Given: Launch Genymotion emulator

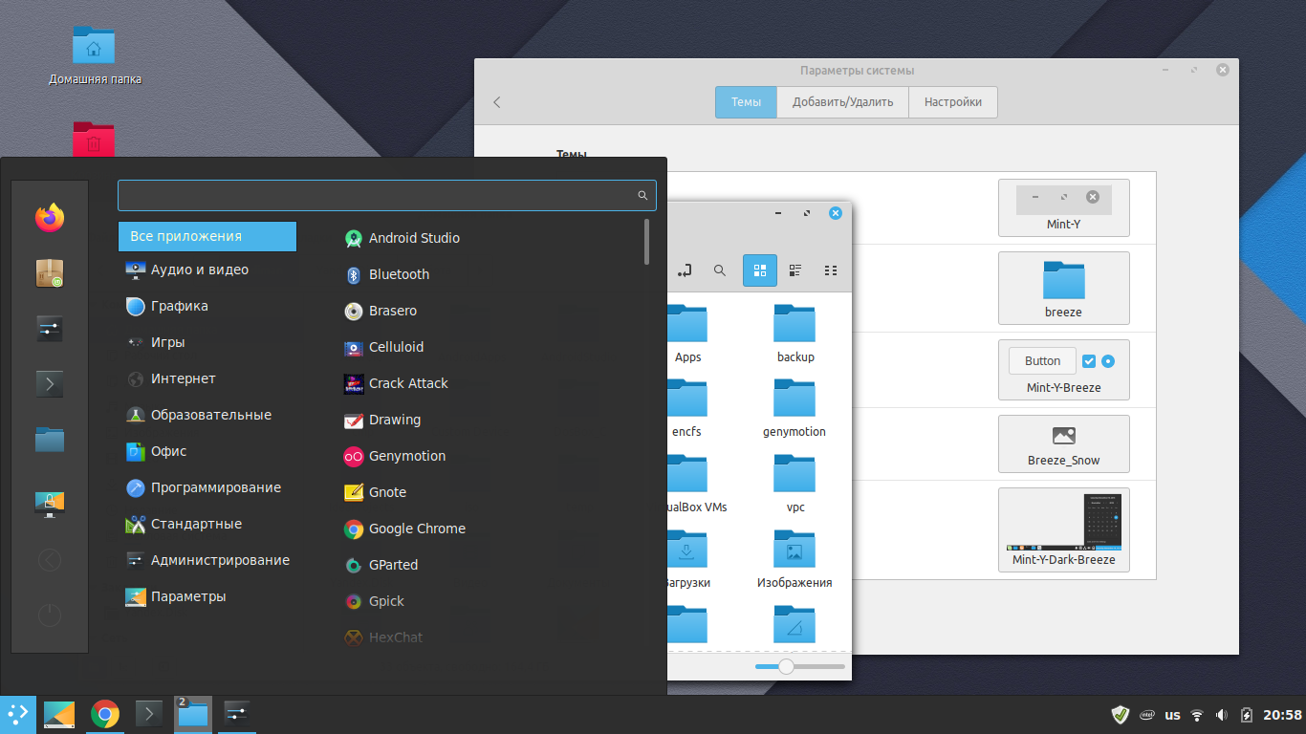Looking at the screenshot, I should 395,456.
